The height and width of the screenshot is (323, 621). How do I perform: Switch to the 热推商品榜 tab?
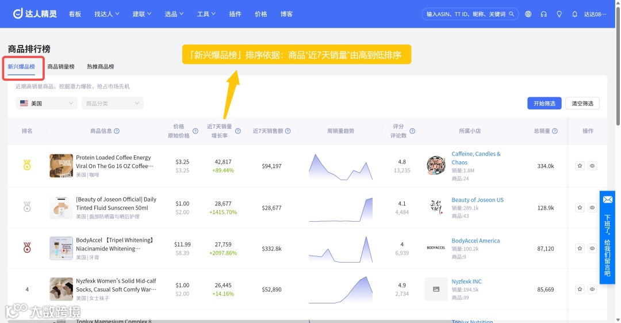pos(101,67)
